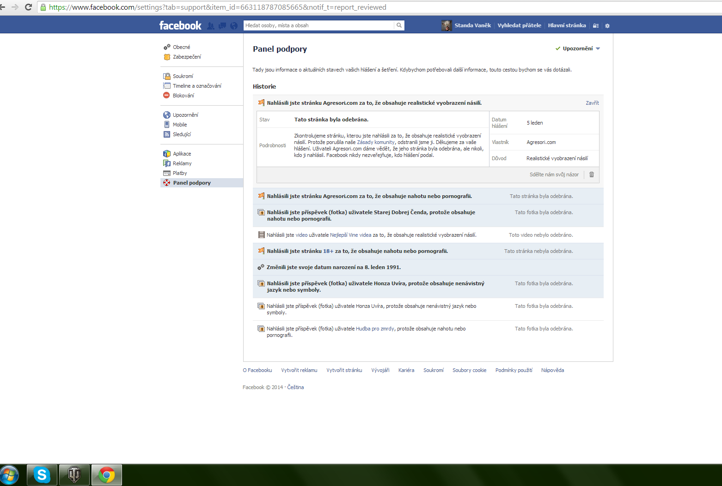This screenshot has height=486, width=722.
Task: Open the Zásady komunity link
Action: (376, 142)
